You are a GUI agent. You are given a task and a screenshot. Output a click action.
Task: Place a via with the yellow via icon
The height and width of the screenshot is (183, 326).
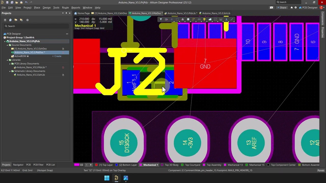[205, 19]
